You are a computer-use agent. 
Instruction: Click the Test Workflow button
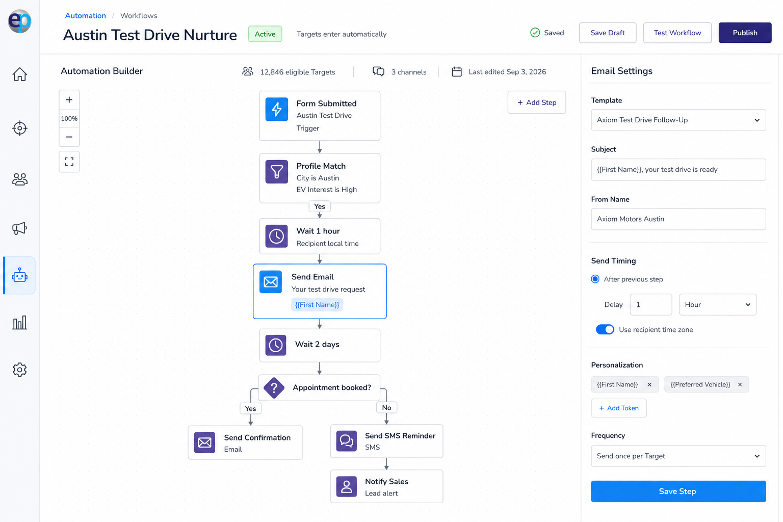tap(677, 33)
